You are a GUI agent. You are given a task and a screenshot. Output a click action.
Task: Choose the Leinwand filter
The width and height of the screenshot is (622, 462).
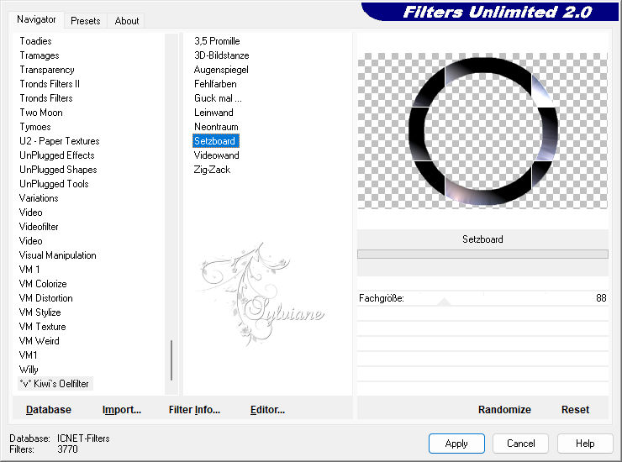tap(213, 113)
